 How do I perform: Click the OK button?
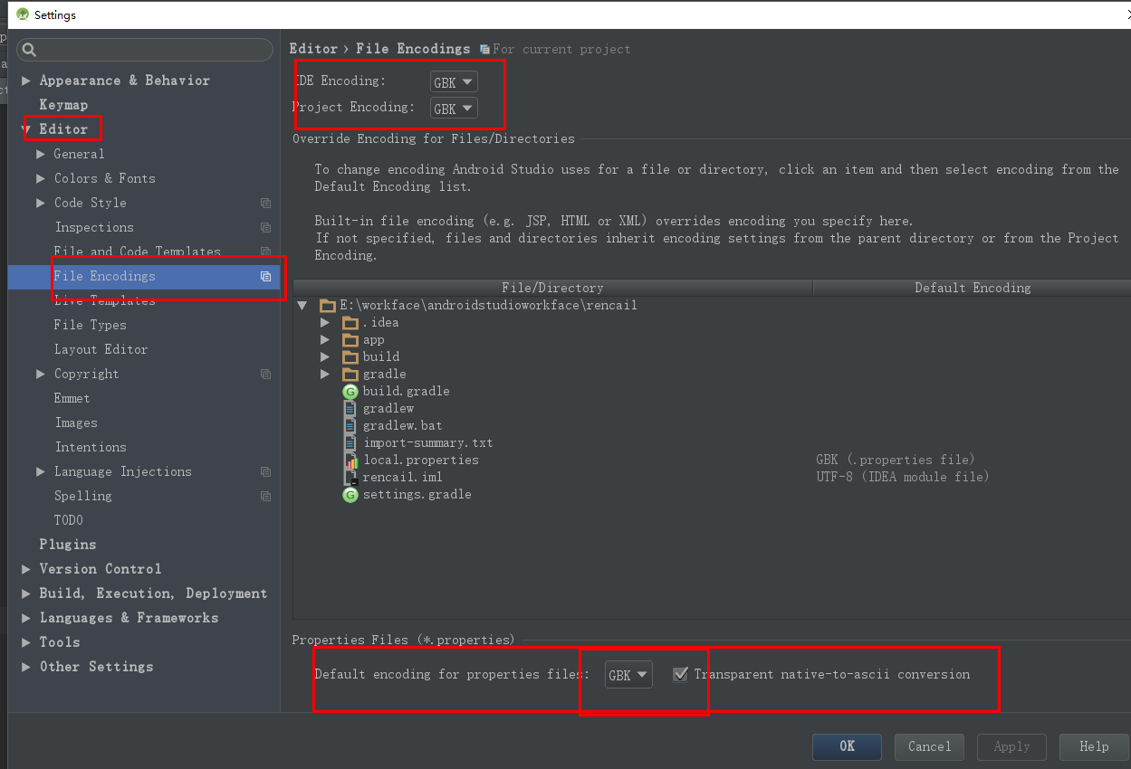click(x=847, y=746)
